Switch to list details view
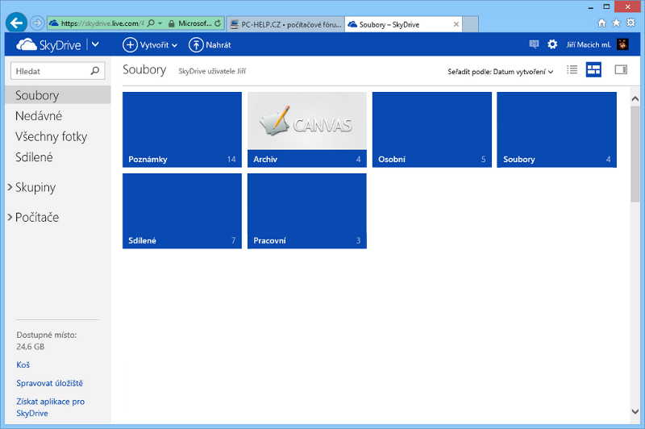The height and width of the screenshot is (429, 645). point(572,70)
